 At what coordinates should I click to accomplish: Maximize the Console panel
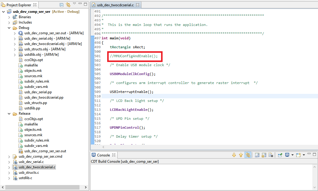click(314, 154)
